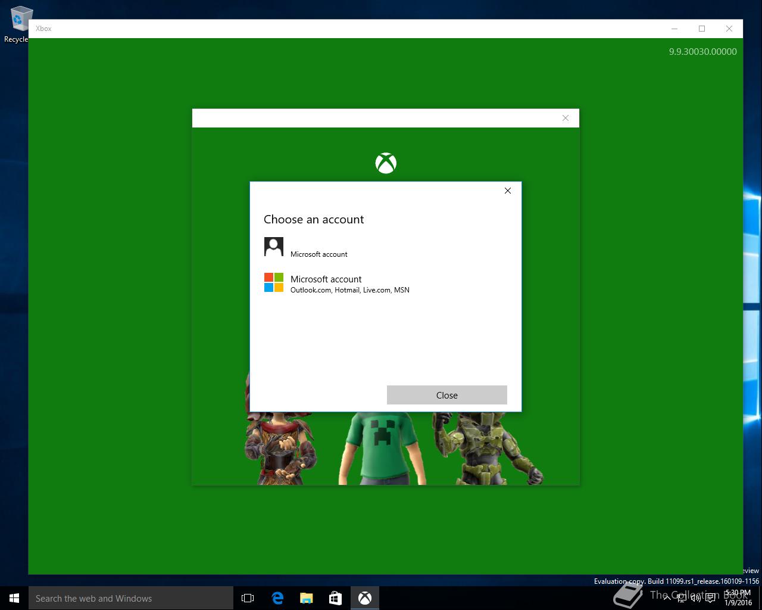Maximize the Xbox window

[702, 29]
